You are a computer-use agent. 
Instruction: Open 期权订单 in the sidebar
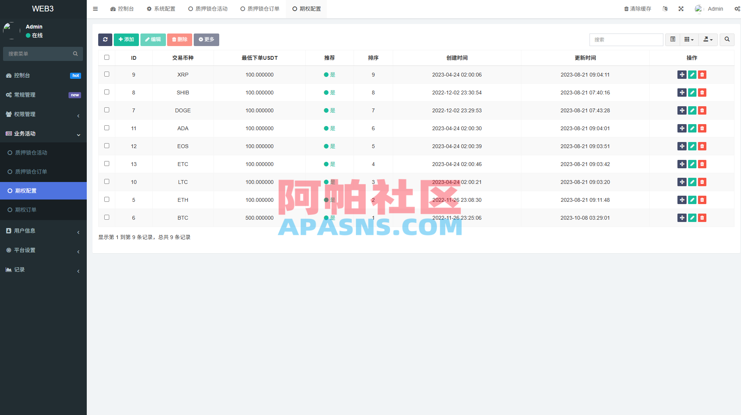click(43, 210)
